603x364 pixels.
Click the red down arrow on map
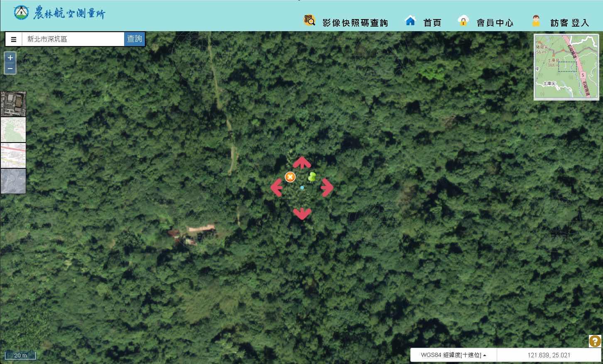click(302, 213)
